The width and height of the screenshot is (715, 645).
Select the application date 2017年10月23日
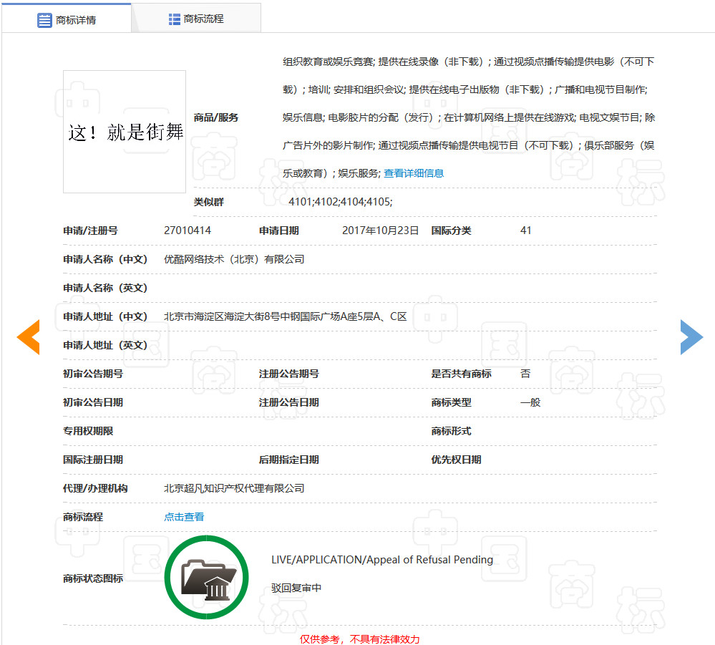click(x=380, y=231)
